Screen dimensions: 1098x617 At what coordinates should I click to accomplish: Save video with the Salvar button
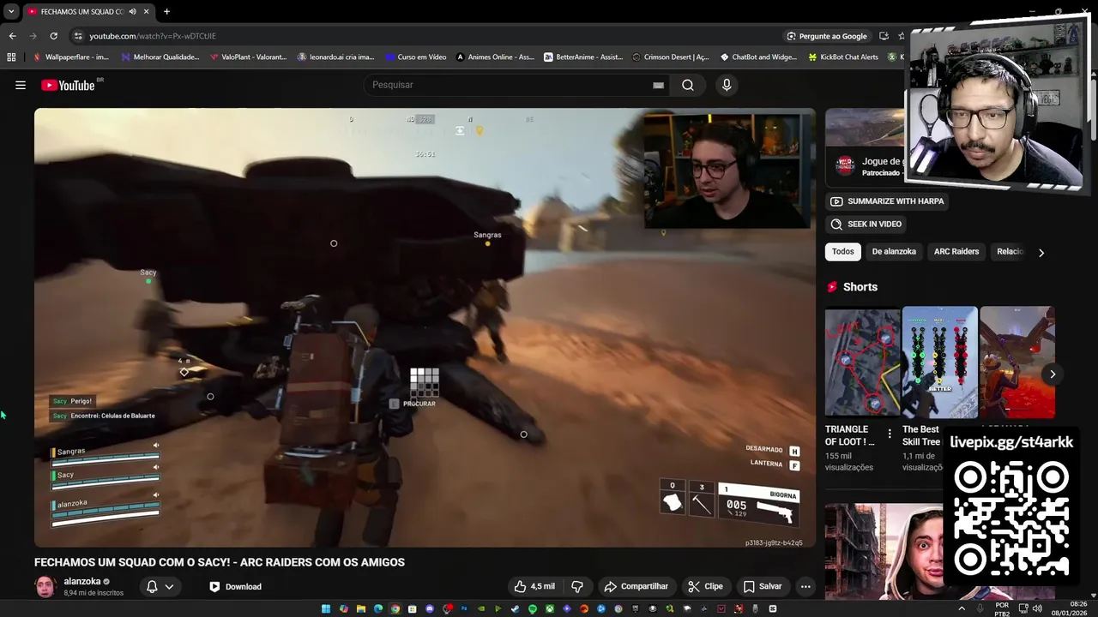click(x=762, y=586)
